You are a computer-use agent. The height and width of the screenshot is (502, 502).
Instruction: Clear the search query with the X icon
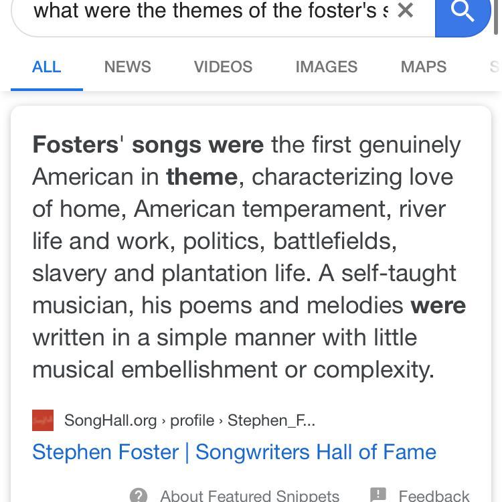(405, 11)
